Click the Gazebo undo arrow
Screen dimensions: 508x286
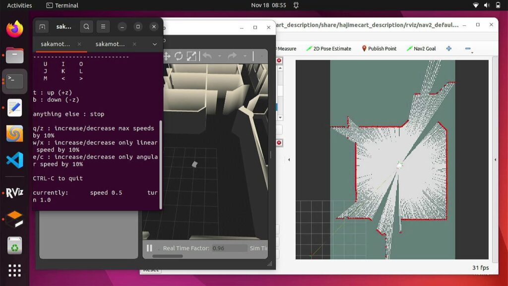tap(207, 56)
